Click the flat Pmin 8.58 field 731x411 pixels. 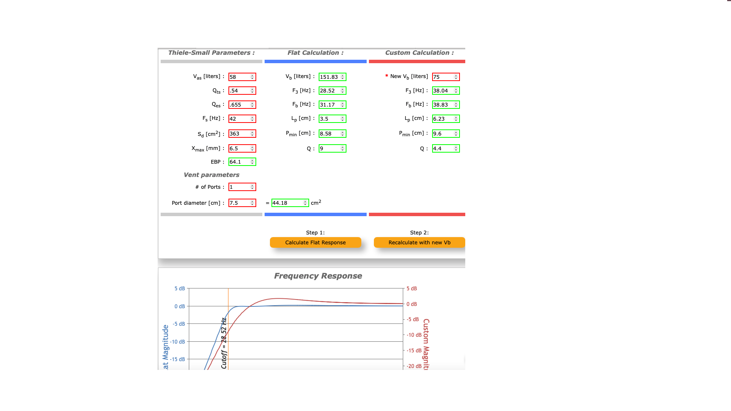click(x=332, y=134)
